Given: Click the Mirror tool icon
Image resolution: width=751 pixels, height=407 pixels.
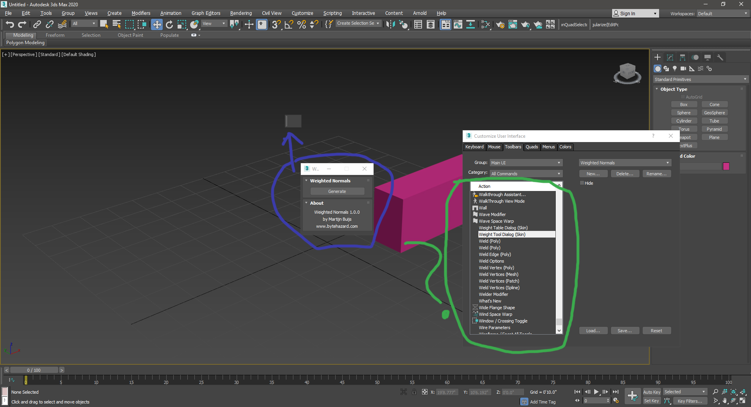Looking at the screenshot, I should pyautogui.click(x=390, y=25).
